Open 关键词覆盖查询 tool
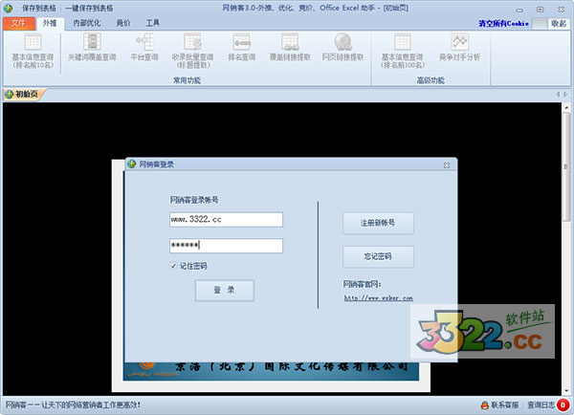The width and height of the screenshot is (574, 415). [x=92, y=47]
